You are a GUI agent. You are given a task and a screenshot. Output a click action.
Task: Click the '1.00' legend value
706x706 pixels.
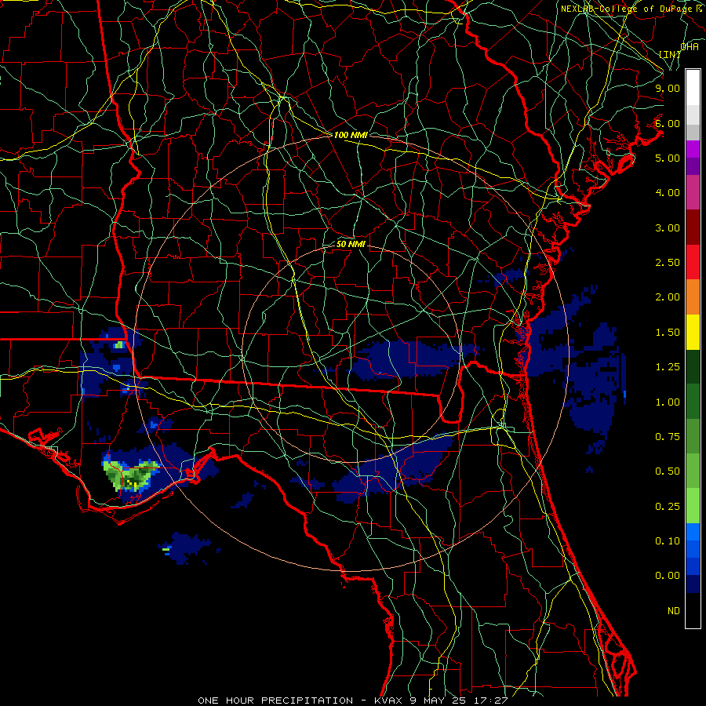pyautogui.click(x=668, y=402)
